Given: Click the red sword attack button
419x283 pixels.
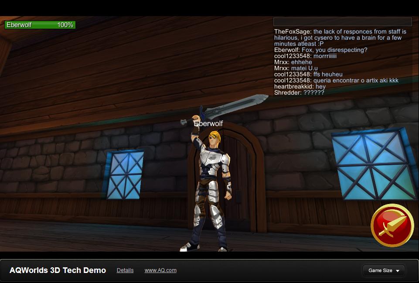Looking at the screenshot, I should point(392,225).
